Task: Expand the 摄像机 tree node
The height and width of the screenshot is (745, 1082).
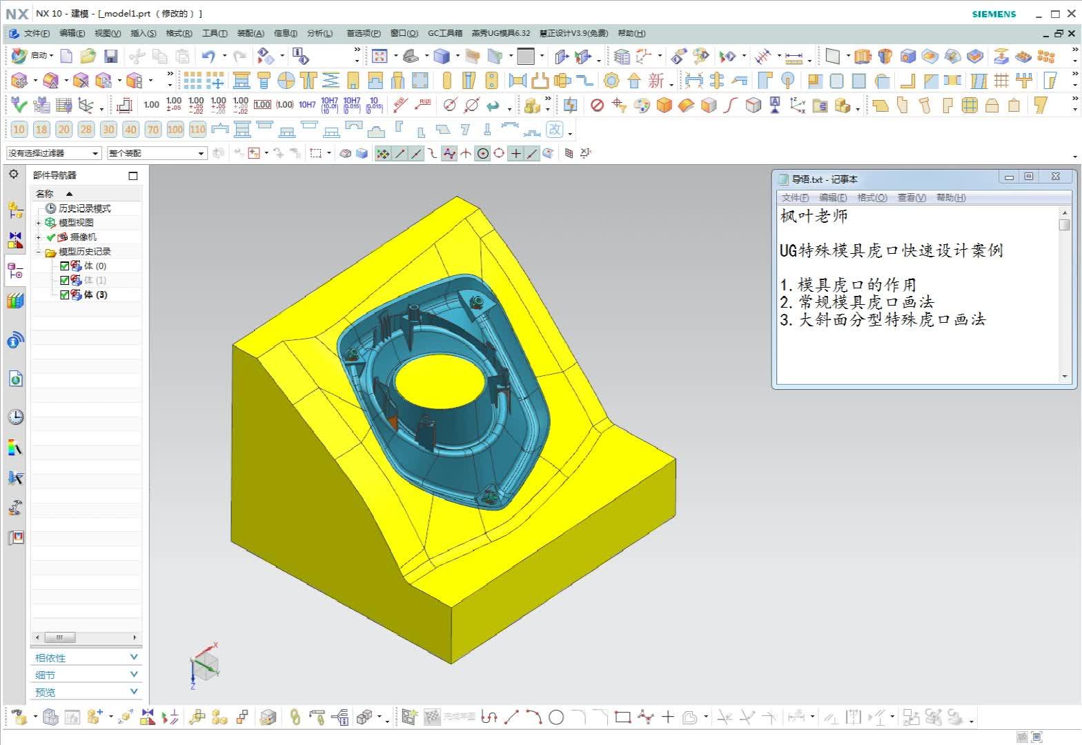Action: [x=39, y=237]
